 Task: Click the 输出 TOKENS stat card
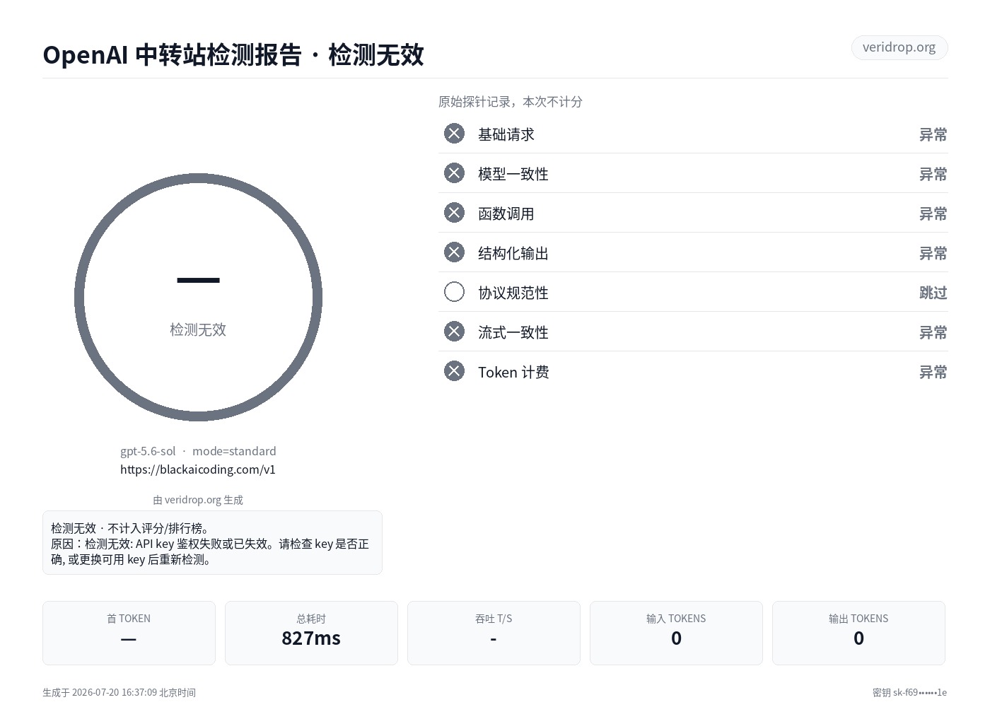pos(858,633)
